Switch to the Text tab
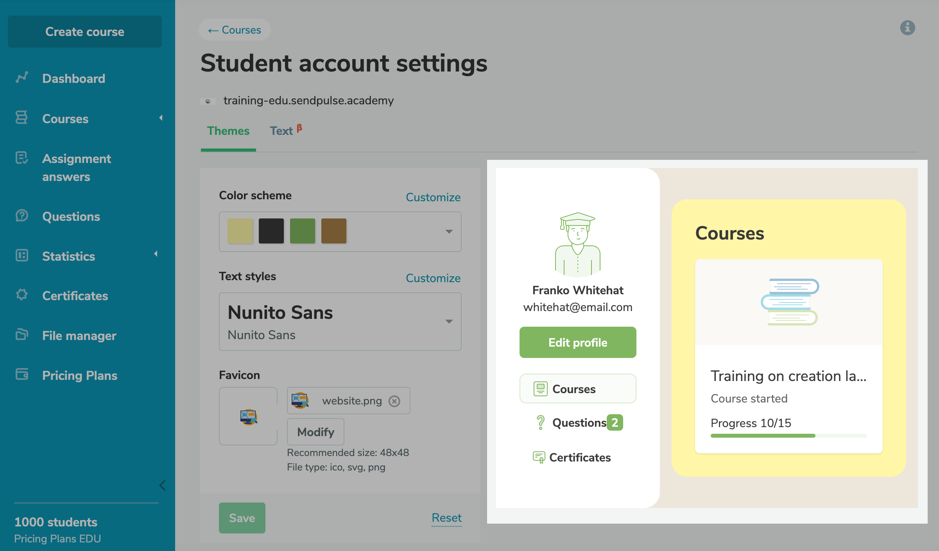This screenshot has width=939, height=551. 281,131
